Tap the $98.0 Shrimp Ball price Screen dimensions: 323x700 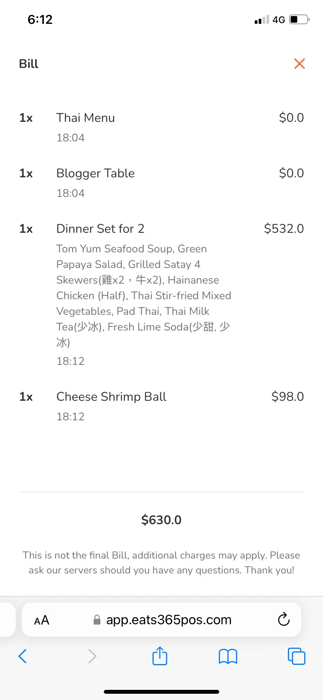(288, 396)
